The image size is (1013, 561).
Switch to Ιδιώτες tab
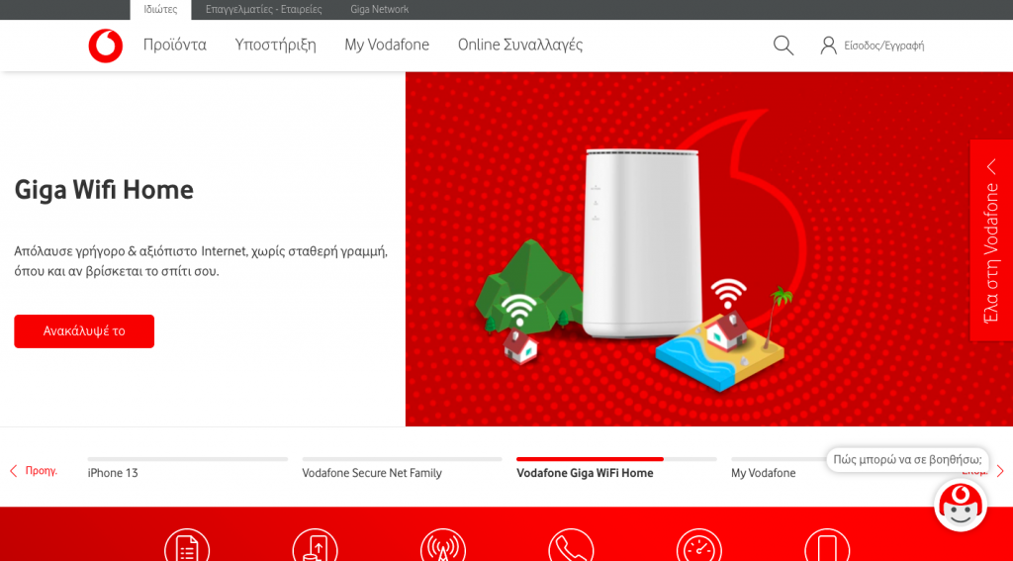[x=160, y=10]
